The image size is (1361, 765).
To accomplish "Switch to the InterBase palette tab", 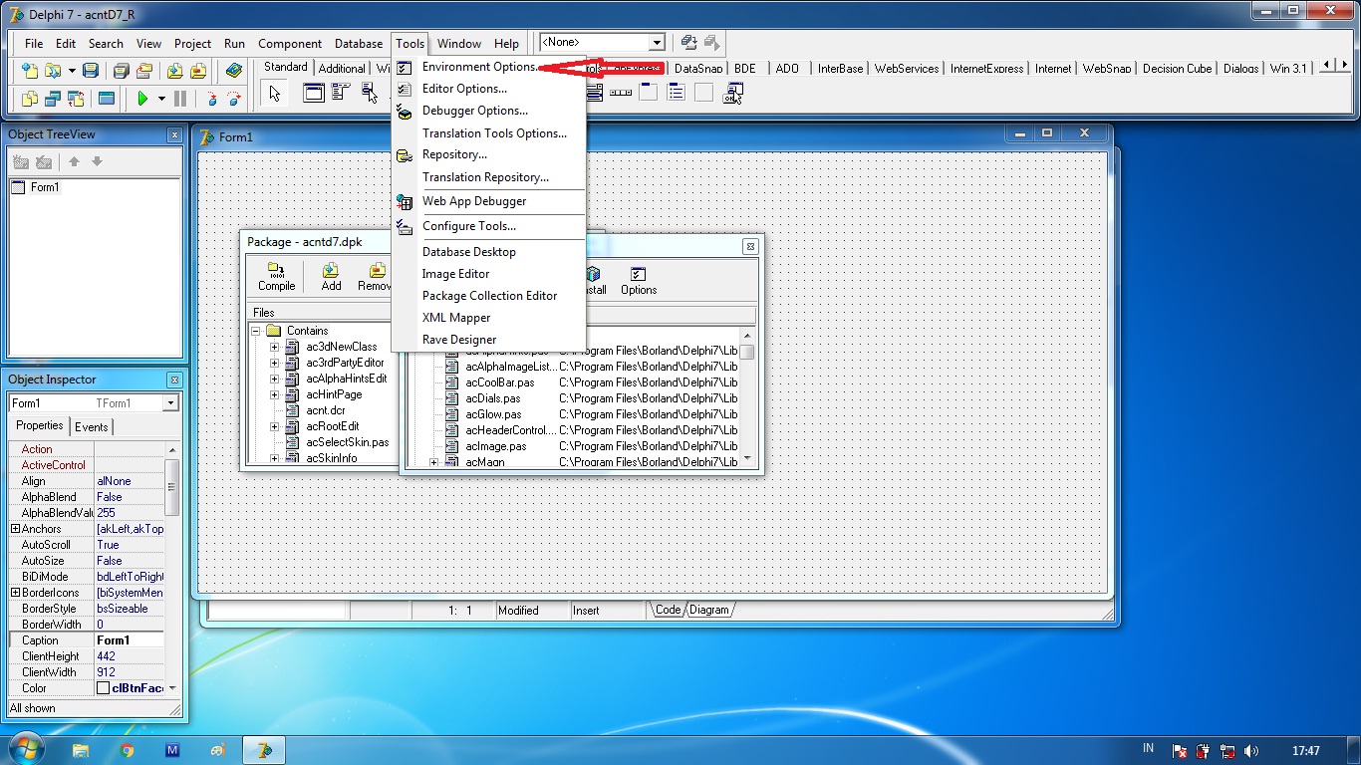I will point(840,69).
